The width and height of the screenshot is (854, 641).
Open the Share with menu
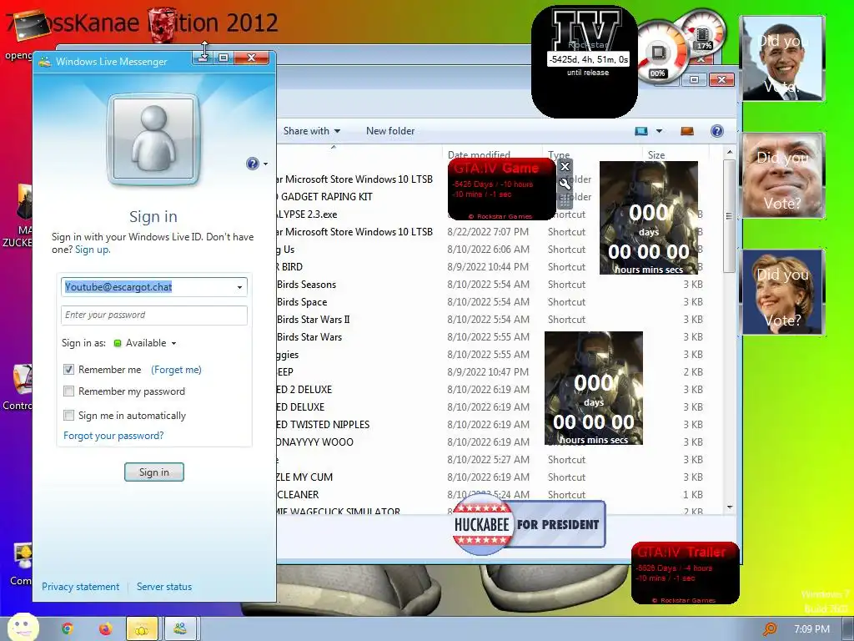(x=312, y=131)
